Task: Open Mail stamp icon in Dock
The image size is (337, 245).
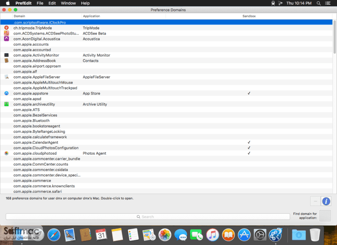Action: coord(70,235)
